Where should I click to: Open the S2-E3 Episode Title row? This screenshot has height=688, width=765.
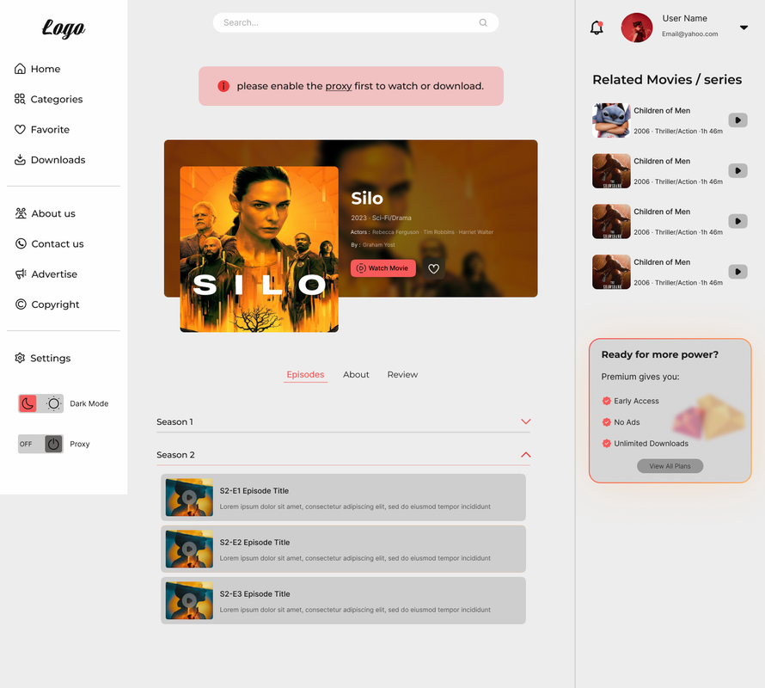click(x=344, y=600)
